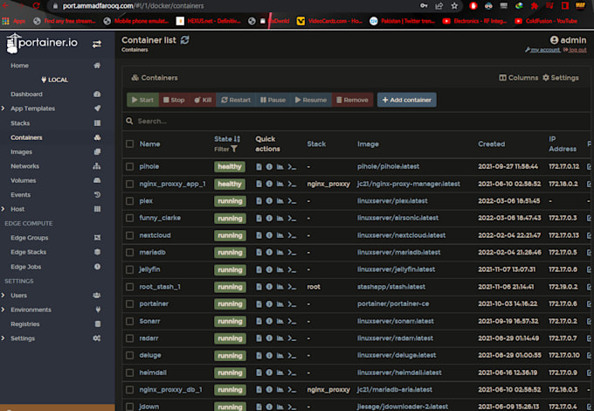The width and height of the screenshot is (594, 411).
Task: Tick the checkbox for jellyfin container
Action: pos(129,269)
